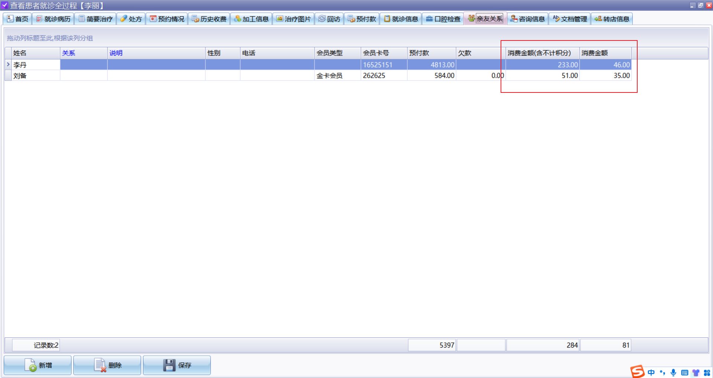713x378 pixels.
Task: Switch to the 处方 tab
Action: (131, 19)
